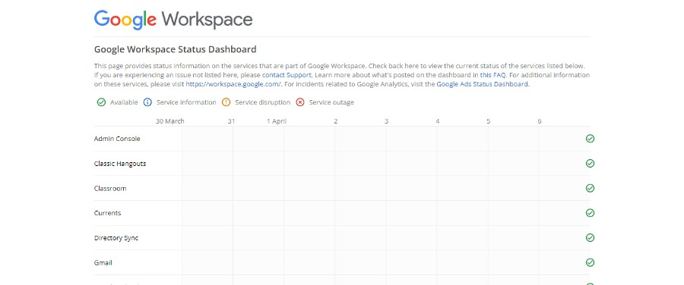Click the date column header 2
684x285 pixels.
(x=335, y=121)
